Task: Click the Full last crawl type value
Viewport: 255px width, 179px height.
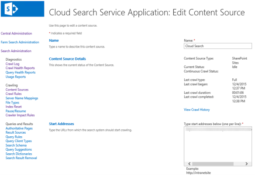Action: (x=234, y=80)
